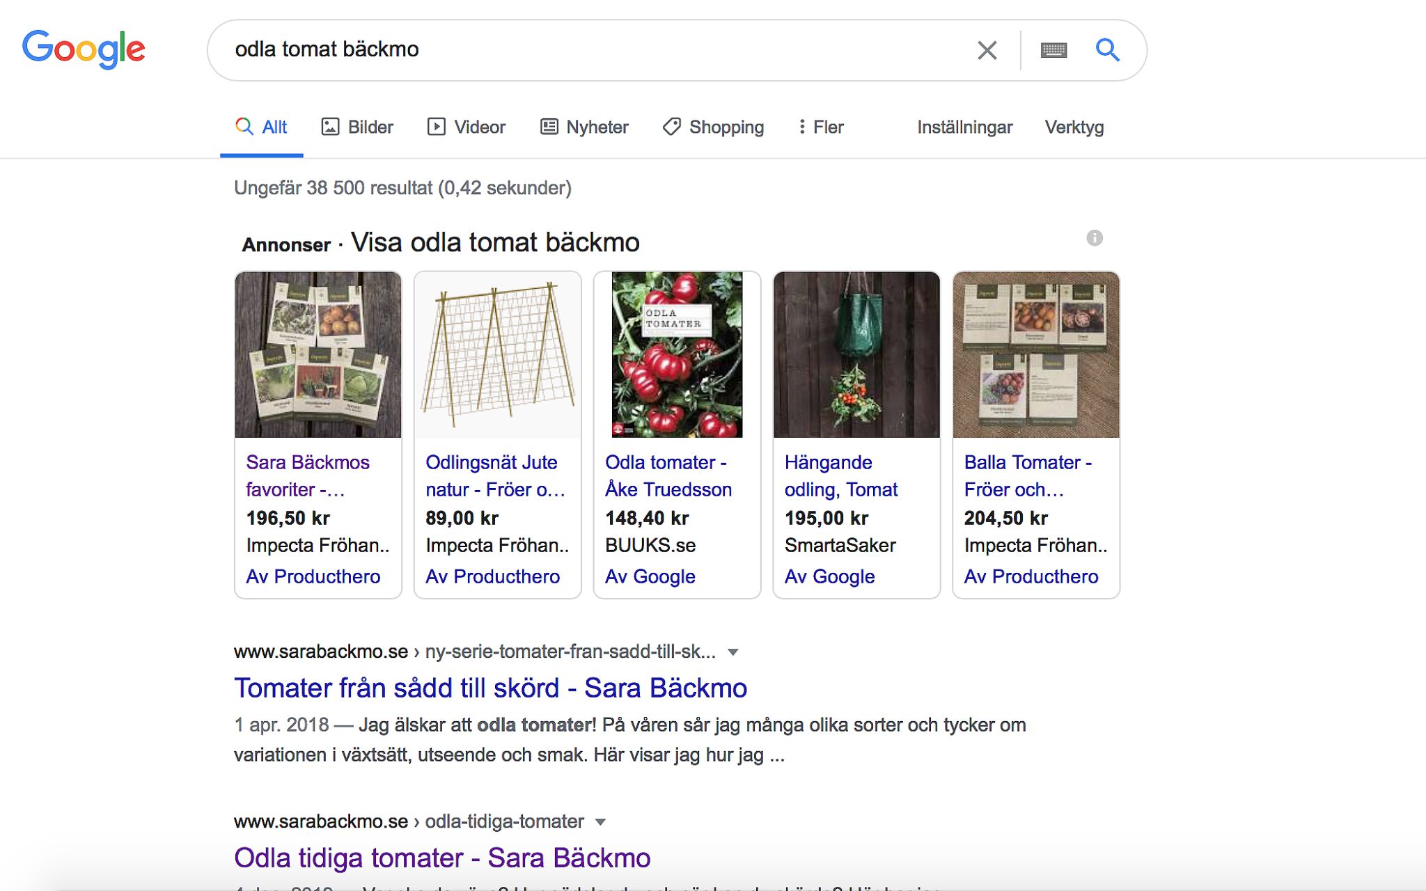Click Av Google under BUUKS.se
Image resolution: width=1426 pixels, height=891 pixels.
650,576
